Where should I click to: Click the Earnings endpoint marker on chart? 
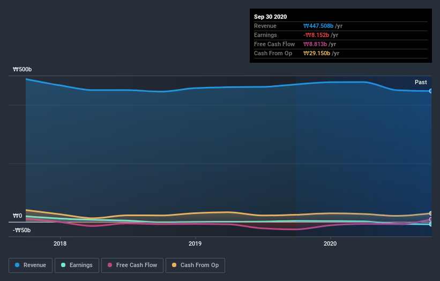pyautogui.click(x=430, y=224)
